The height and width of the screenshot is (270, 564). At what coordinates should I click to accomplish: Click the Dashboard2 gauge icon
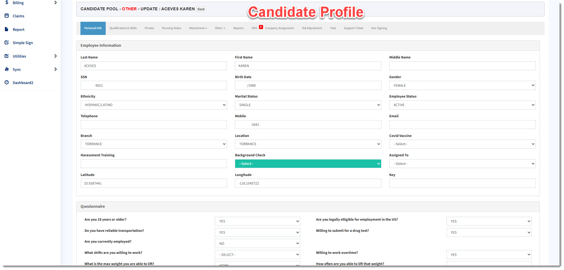pyautogui.click(x=7, y=83)
